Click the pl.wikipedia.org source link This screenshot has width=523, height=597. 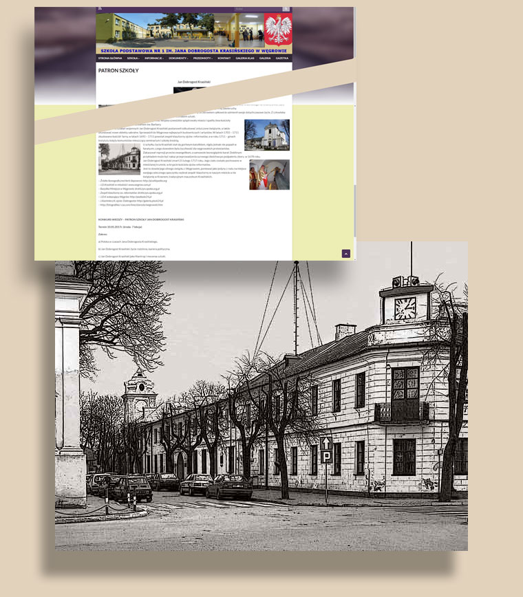click(134, 181)
